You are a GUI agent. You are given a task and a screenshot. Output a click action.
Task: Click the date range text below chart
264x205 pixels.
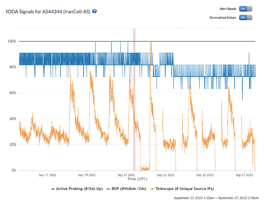tap(216, 198)
